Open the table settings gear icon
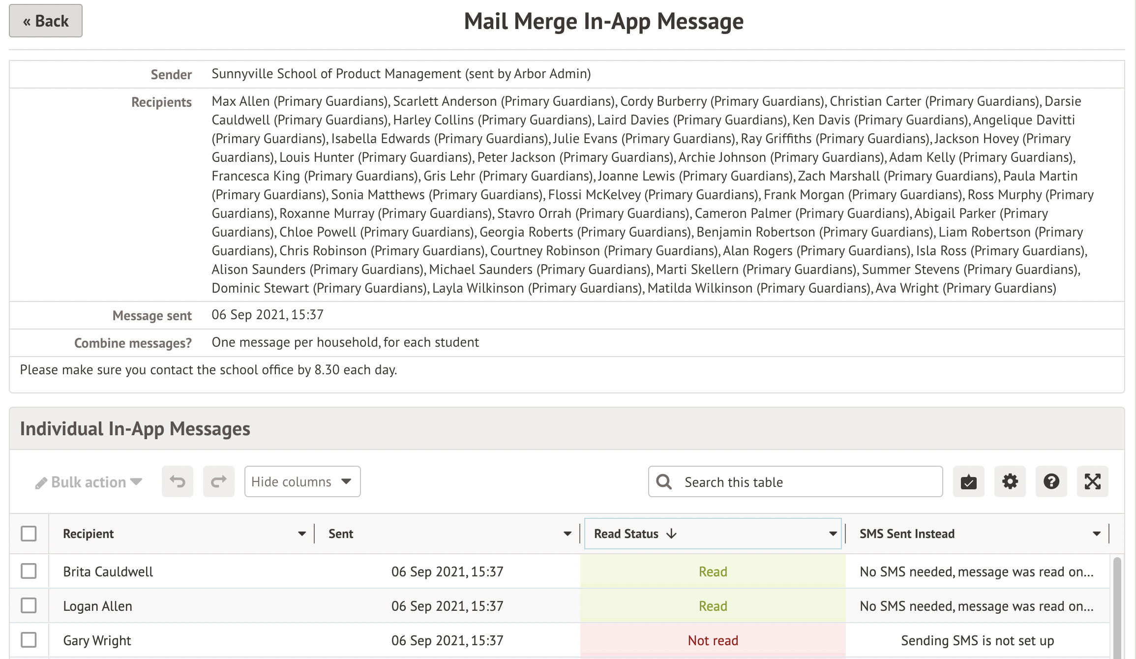Viewport: 1136px width, 659px height. (1010, 481)
